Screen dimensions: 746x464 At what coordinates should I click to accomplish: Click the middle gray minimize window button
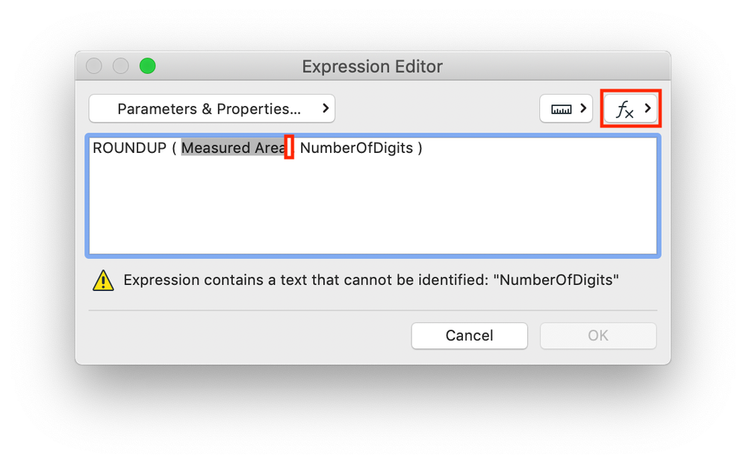tap(121, 66)
